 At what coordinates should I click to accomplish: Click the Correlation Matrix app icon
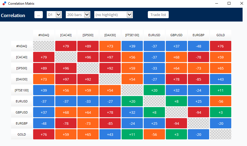(x=4, y=3)
